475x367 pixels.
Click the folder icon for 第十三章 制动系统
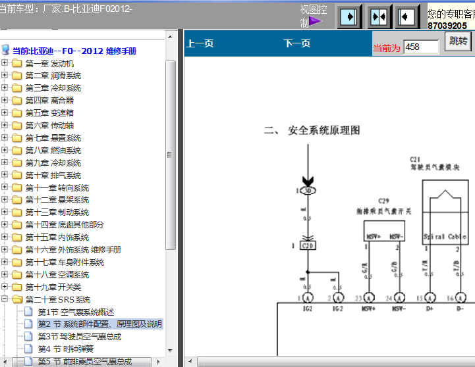tap(17, 212)
